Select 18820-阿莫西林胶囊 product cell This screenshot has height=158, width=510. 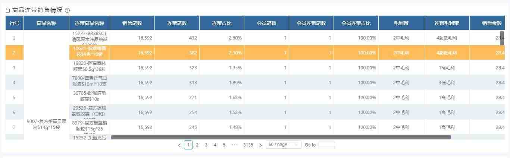click(90, 68)
